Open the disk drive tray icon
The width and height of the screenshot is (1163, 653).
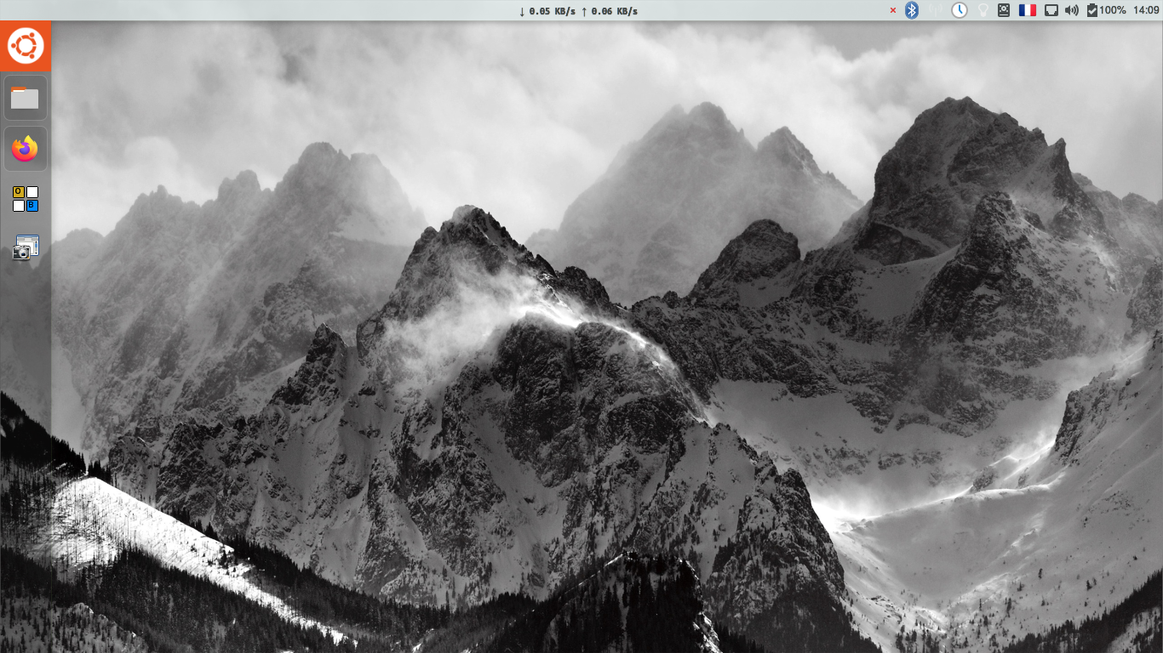pyautogui.click(x=1004, y=10)
